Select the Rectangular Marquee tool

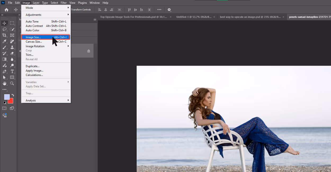tap(12, 23)
